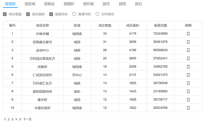The width and height of the screenshot is (205, 123).
Task: Select project name 仁恒滨河世纪
Action: pos(42,75)
